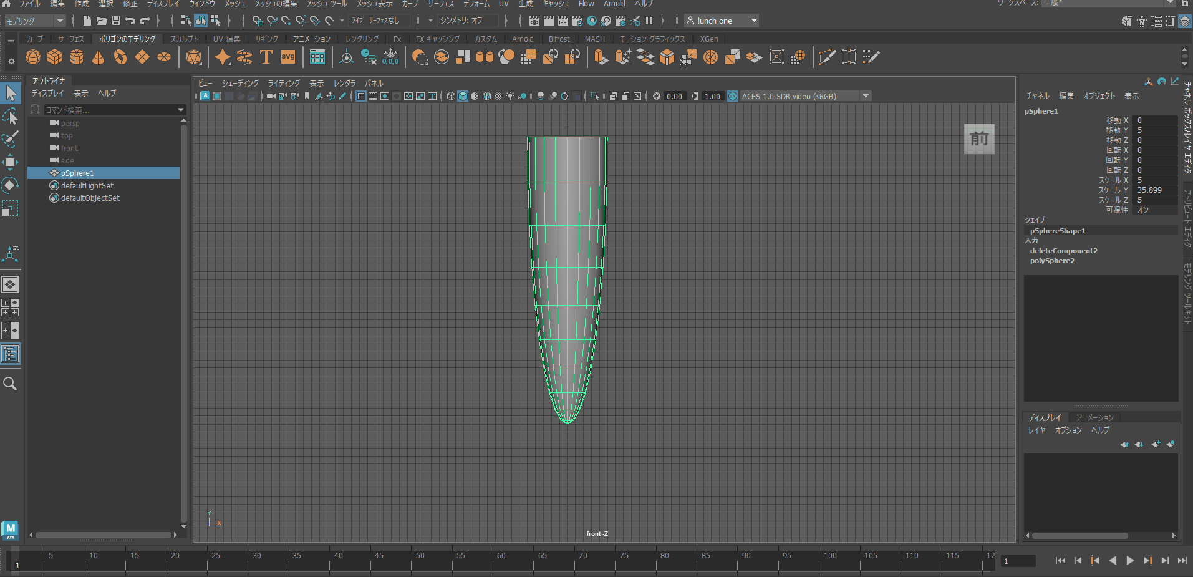This screenshot has height=577, width=1193.
Task: Toggle the viewport grid display button
Action: (361, 96)
